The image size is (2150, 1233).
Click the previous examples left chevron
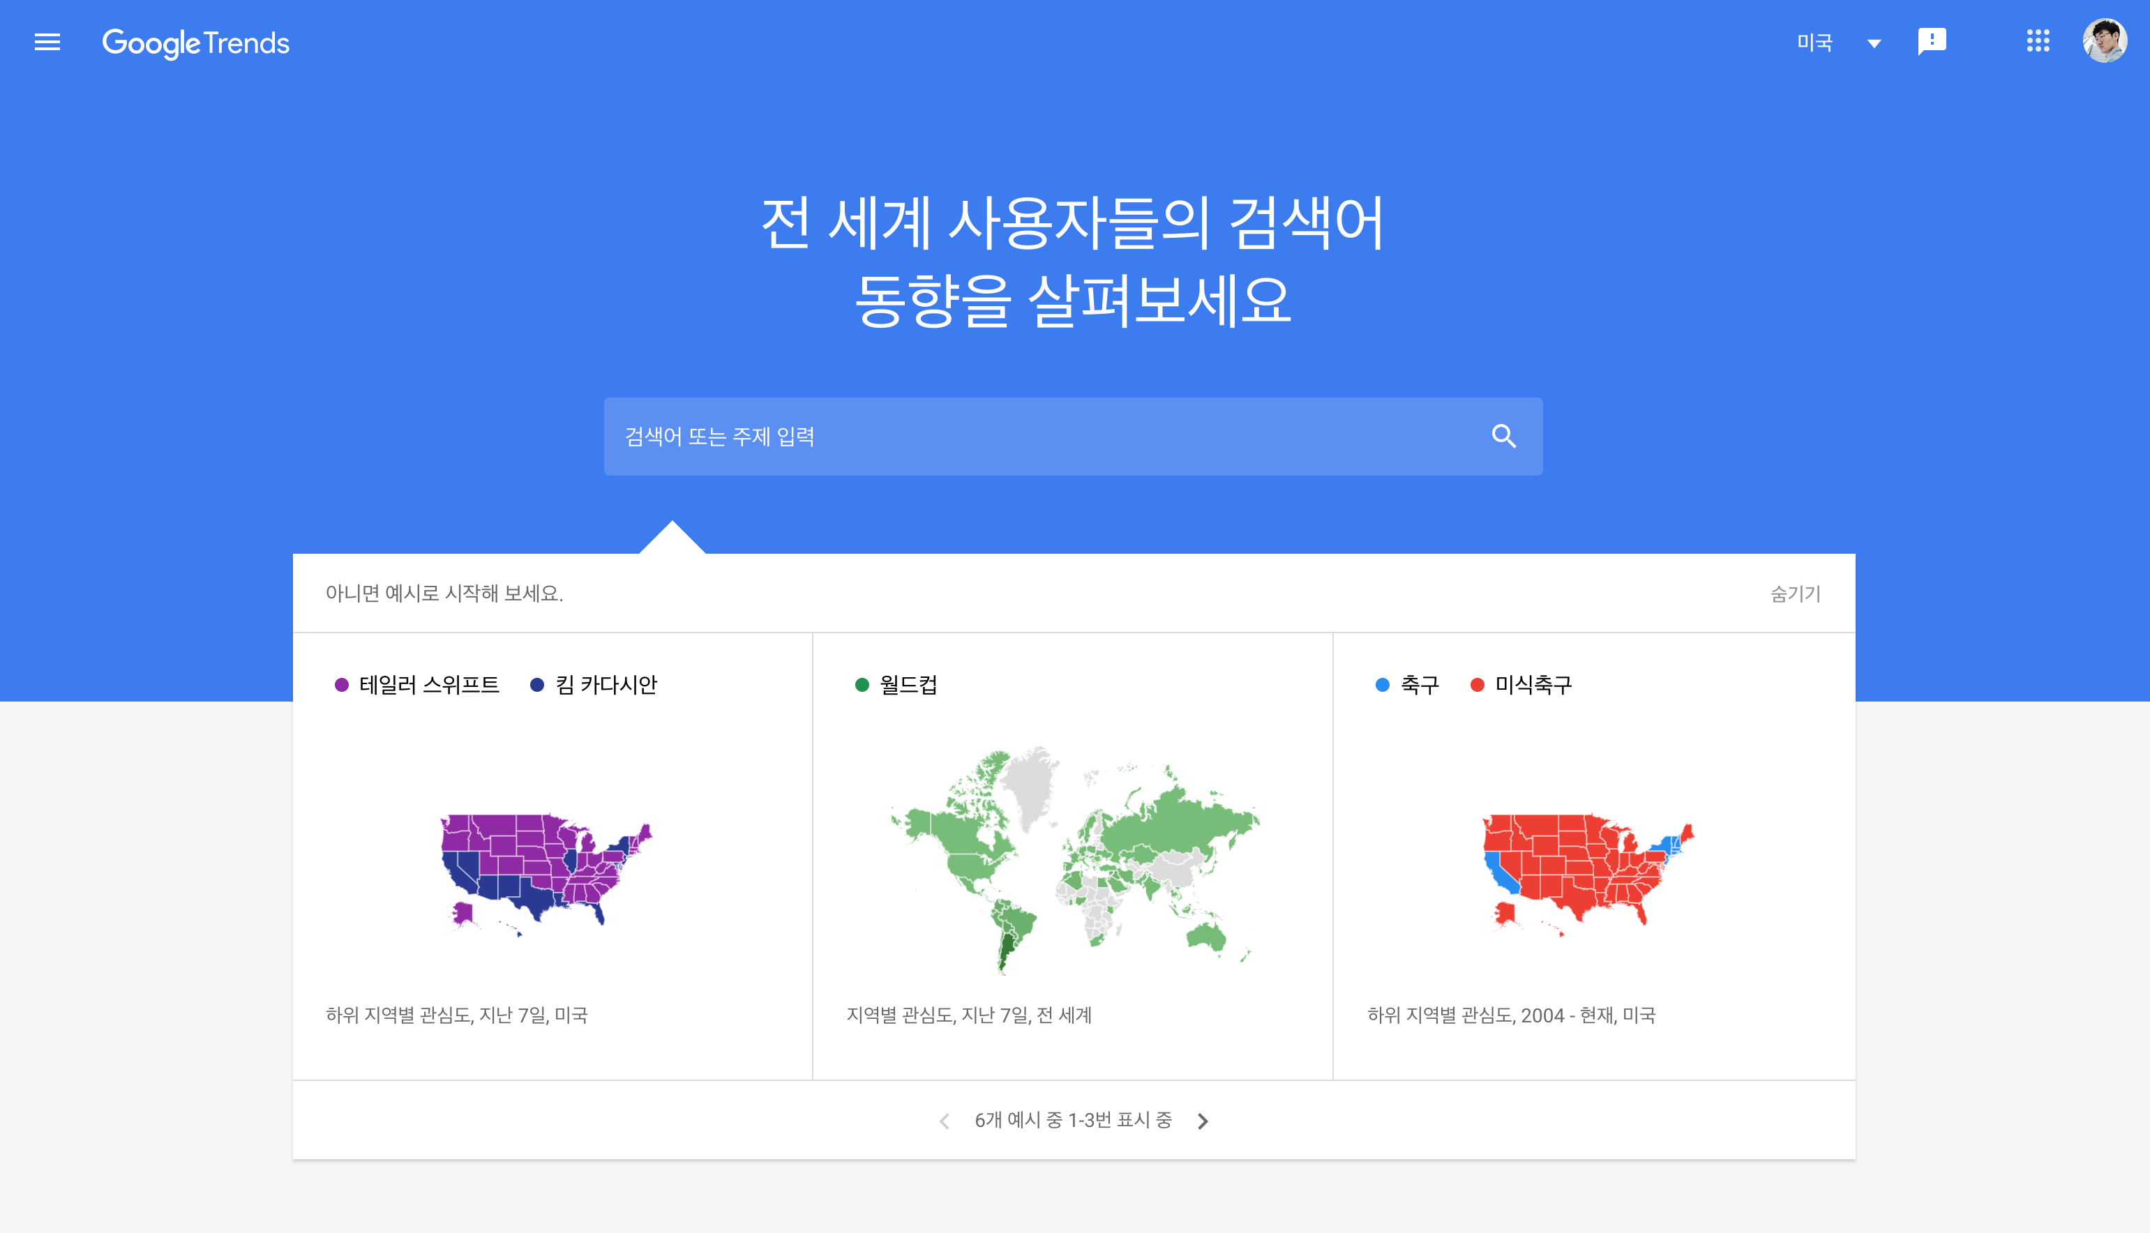pyautogui.click(x=945, y=1120)
